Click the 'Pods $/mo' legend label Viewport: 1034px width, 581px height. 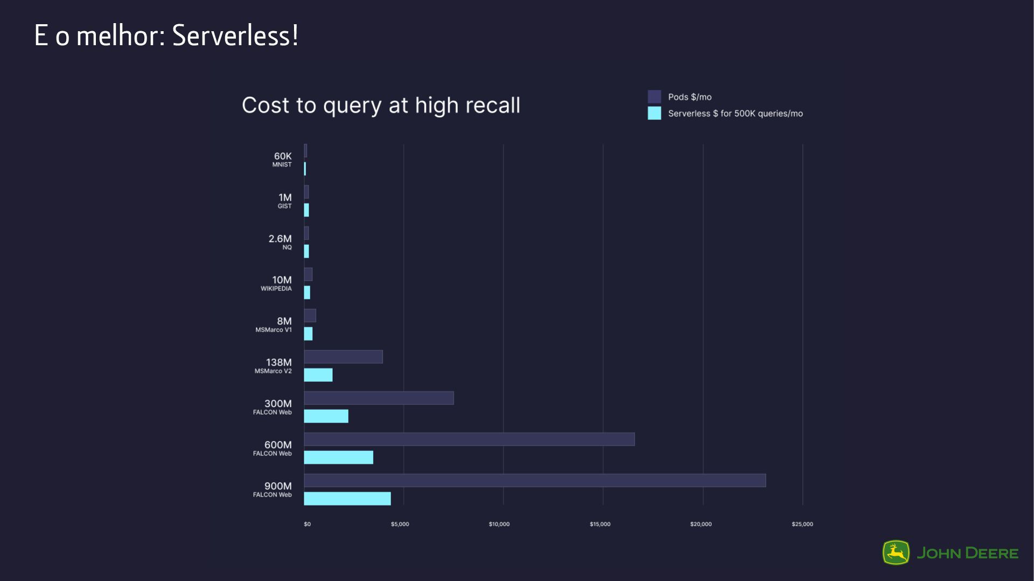coord(689,97)
